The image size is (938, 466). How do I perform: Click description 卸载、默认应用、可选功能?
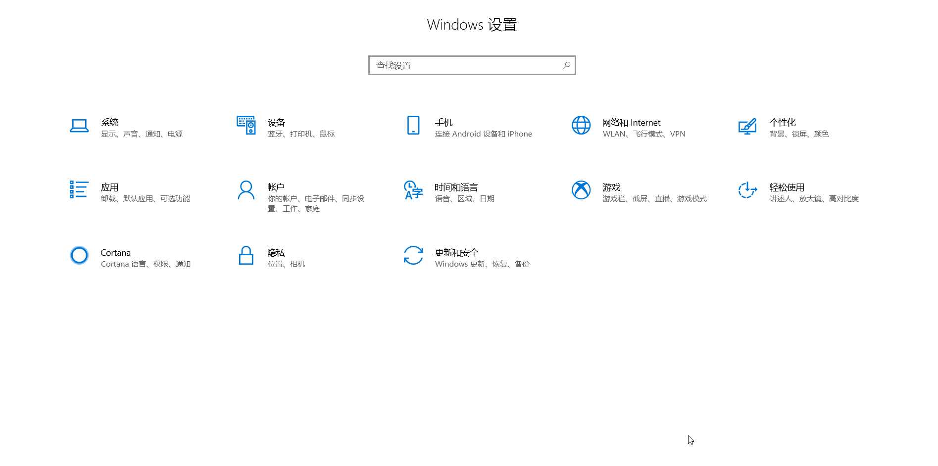146,198
